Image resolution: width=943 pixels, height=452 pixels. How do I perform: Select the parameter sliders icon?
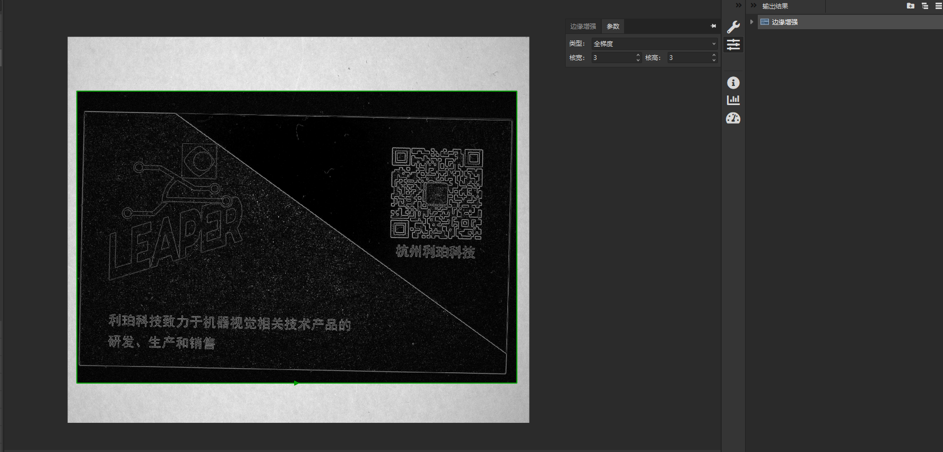[x=733, y=45]
